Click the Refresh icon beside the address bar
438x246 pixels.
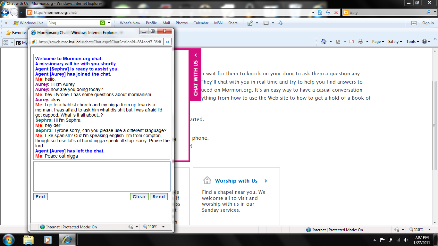click(328, 12)
